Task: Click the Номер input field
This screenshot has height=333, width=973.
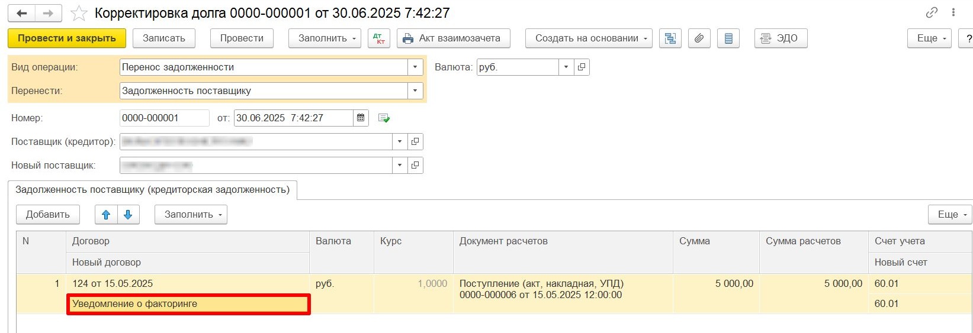Action: tap(164, 118)
